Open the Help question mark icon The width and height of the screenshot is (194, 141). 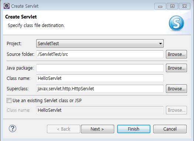13,128
